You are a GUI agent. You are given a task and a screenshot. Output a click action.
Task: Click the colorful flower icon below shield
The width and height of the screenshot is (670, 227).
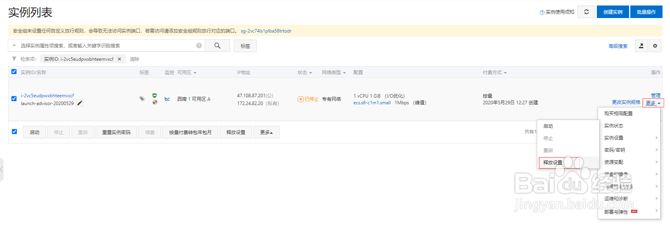coord(155,102)
